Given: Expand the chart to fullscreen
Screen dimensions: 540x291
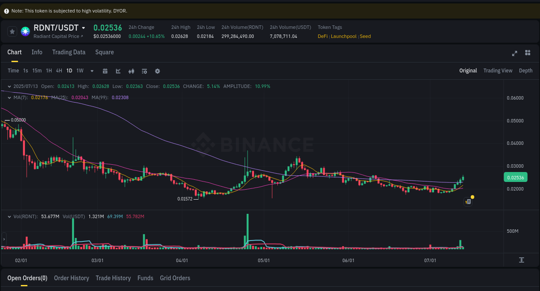Looking at the screenshot, I should [514, 53].
